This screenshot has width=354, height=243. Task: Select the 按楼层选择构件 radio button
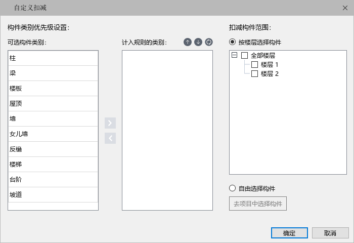click(x=232, y=42)
